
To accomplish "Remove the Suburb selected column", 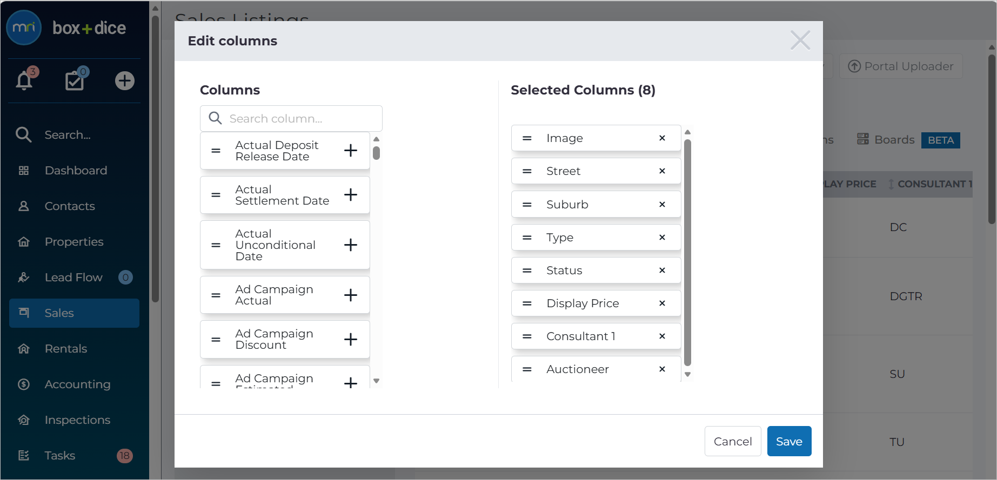I will point(662,205).
